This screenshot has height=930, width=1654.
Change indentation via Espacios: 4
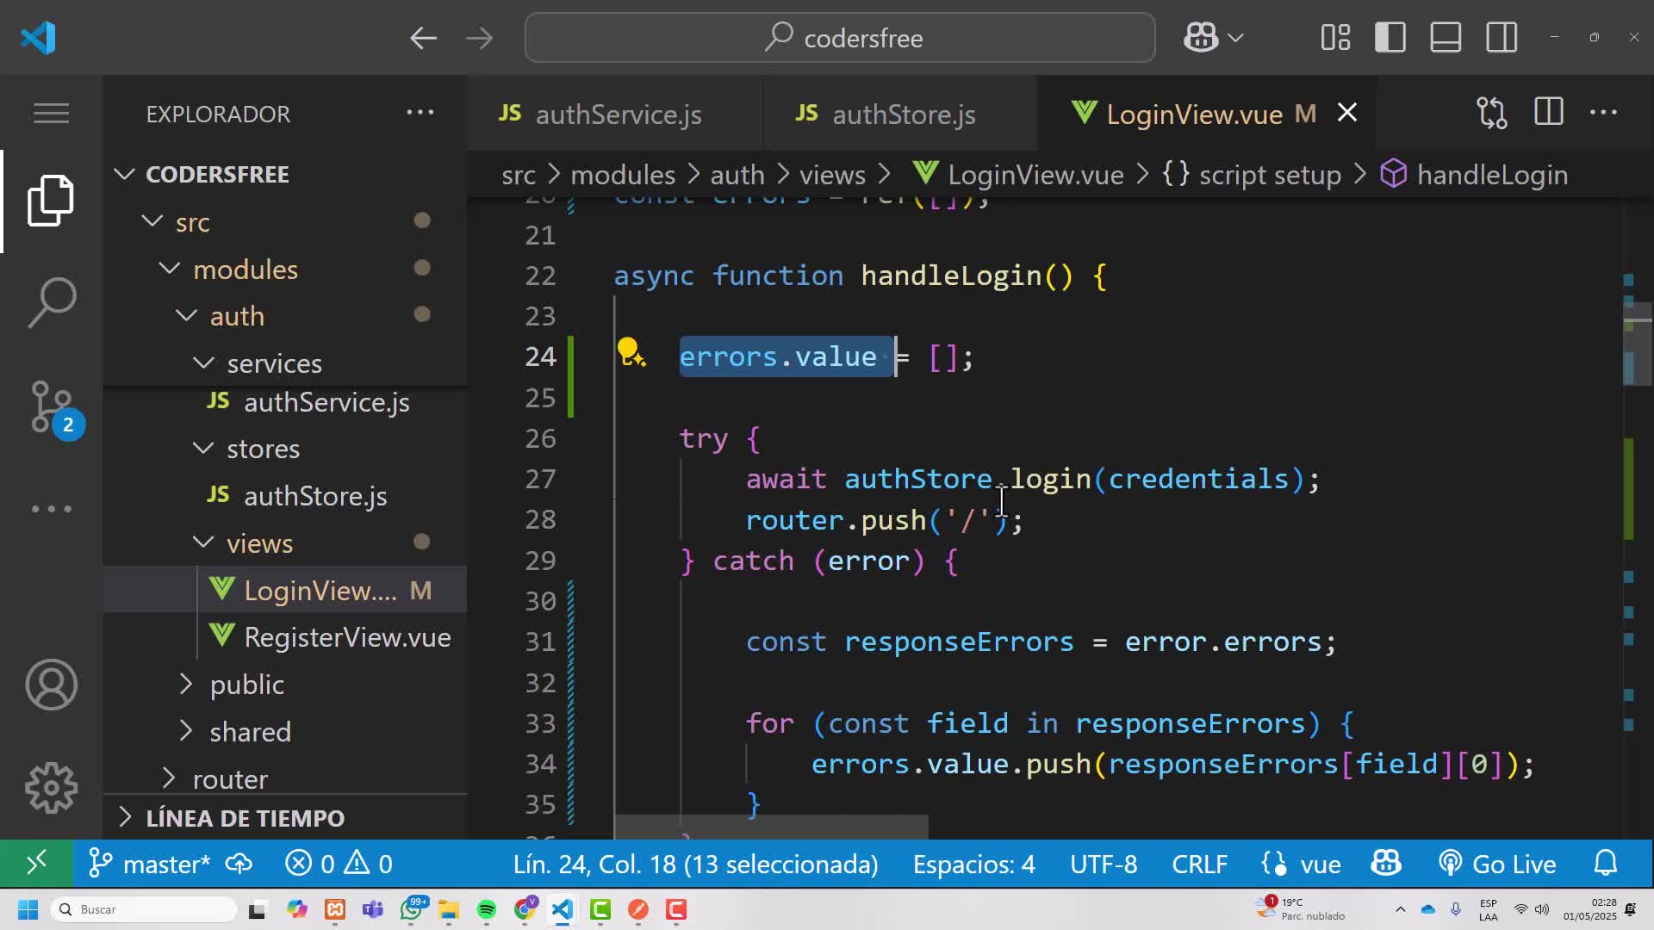click(974, 864)
